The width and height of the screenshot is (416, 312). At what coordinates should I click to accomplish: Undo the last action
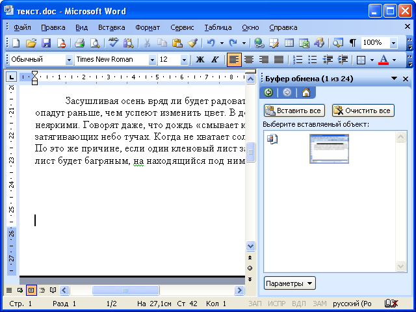pos(211,43)
